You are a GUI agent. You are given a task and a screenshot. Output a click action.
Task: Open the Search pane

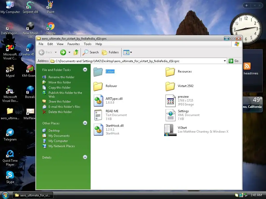91,52
